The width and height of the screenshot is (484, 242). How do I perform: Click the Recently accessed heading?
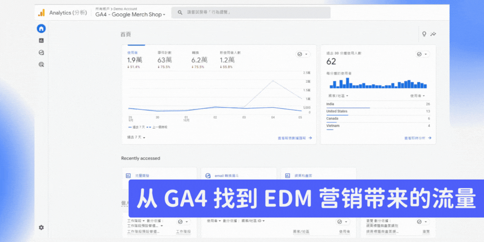[140, 158]
